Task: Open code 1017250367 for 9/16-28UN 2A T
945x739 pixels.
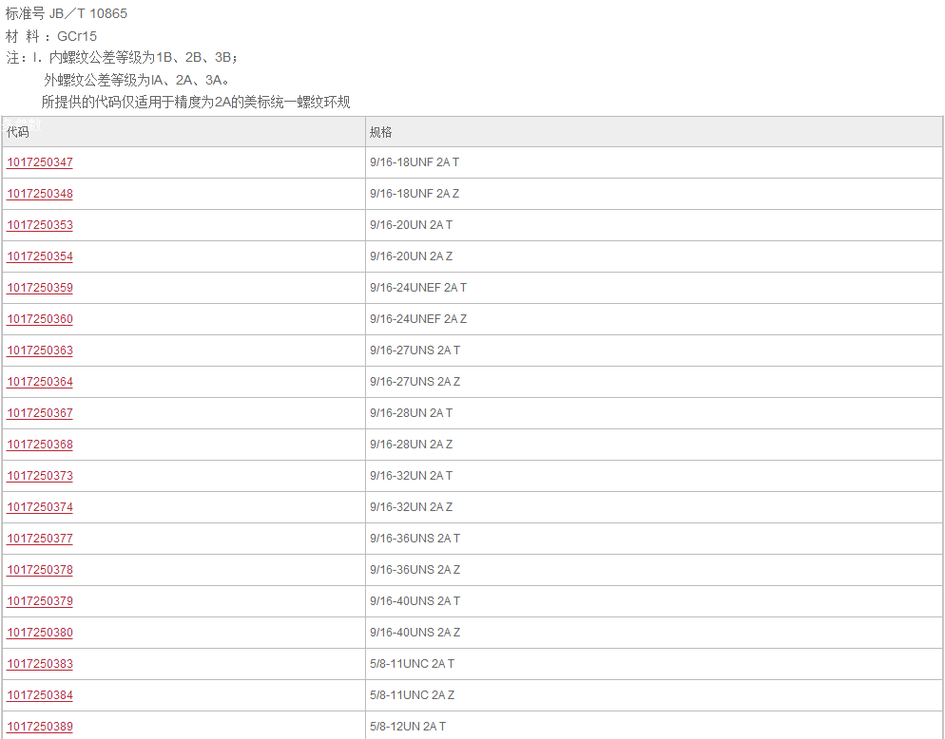Action: (x=40, y=413)
